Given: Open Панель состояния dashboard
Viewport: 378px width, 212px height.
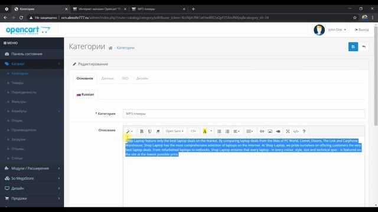Looking at the screenshot, I should pos(32,54).
